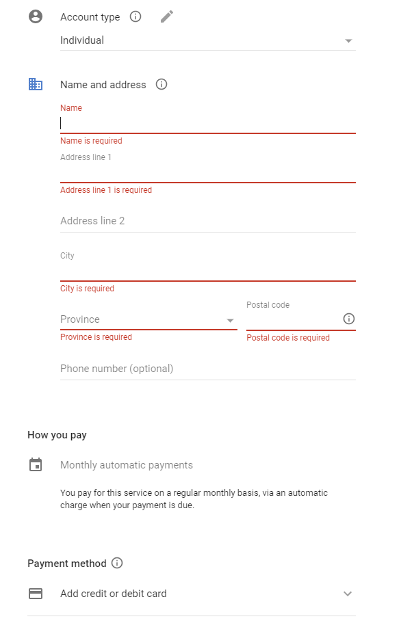Focus the Name input field

[x=208, y=124]
